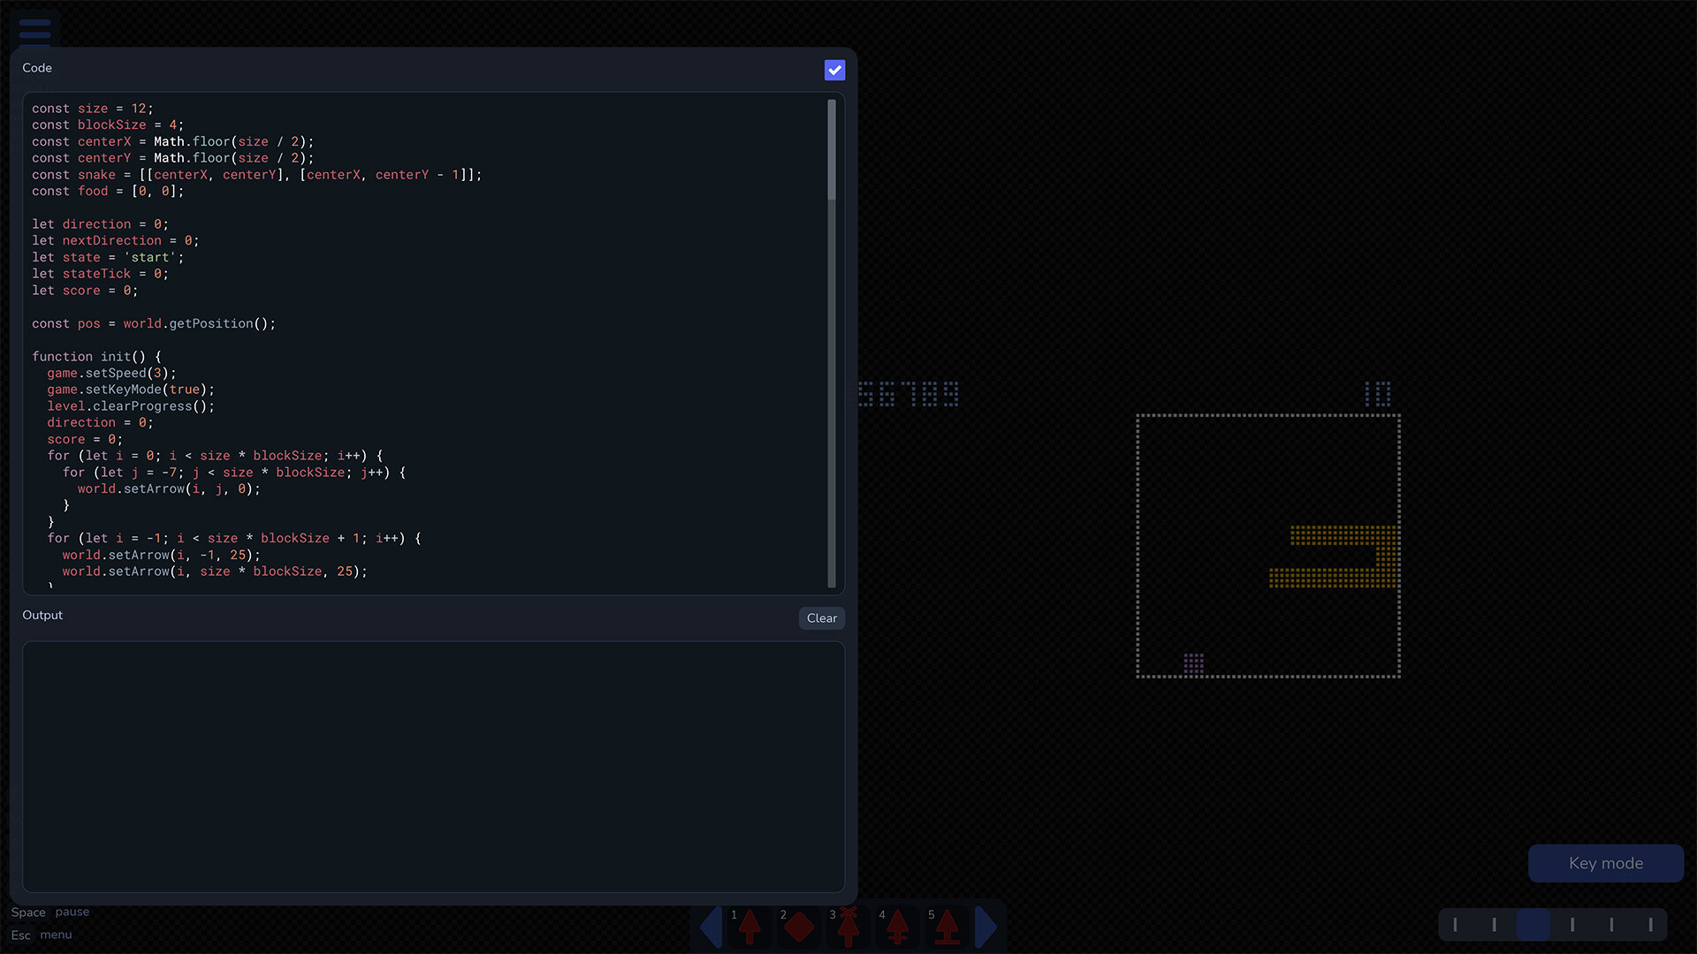Click the food block in the game grid
This screenshot has width=1697, height=954.
coord(1193,663)
